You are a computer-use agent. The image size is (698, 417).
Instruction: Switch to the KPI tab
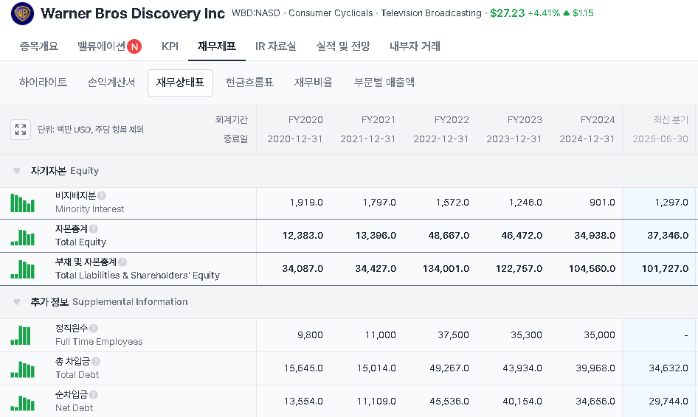170,46
